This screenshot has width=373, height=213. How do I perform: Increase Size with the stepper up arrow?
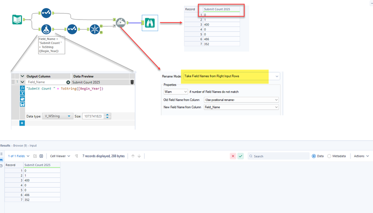click(108, 115)
